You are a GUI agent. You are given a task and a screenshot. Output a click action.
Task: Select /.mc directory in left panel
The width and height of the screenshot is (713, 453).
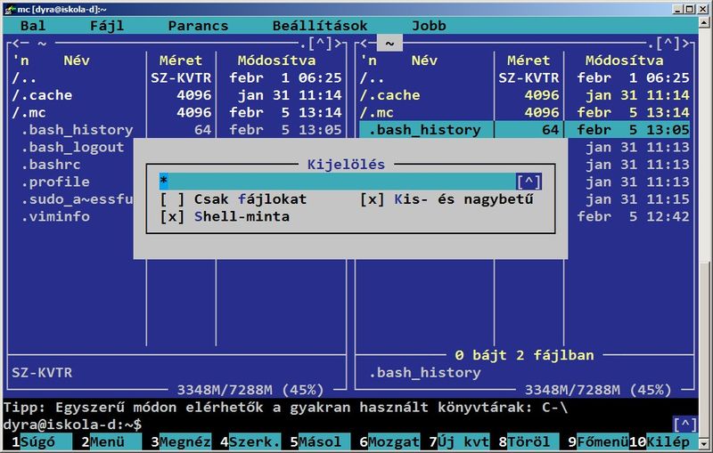(177, 112)
